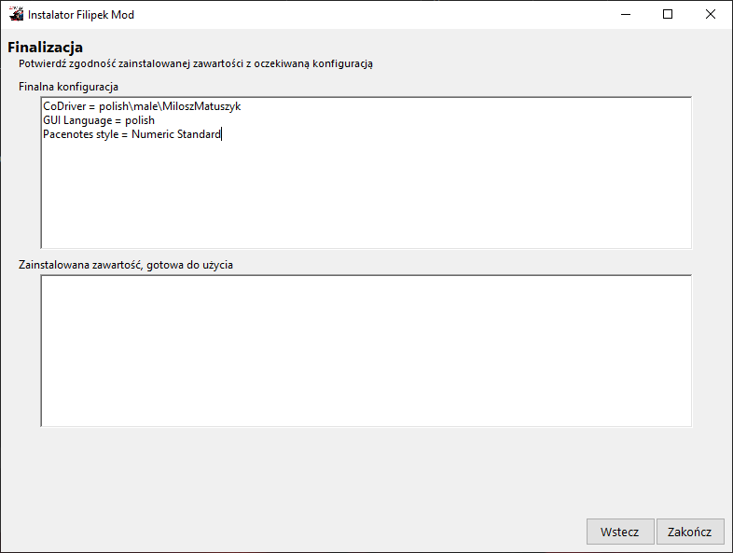The height and width of the screenshot is (553, 733).
Task: Click the male segment of the CoDriver path
Action: (x=149, y=107)
